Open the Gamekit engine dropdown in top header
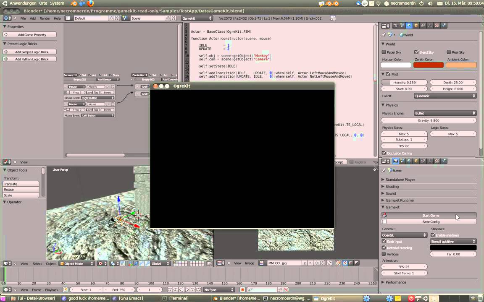 tap(197, 18)
